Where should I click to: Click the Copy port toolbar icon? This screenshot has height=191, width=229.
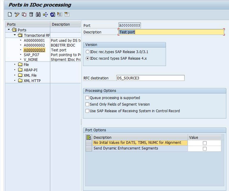(x=24, y=14)
